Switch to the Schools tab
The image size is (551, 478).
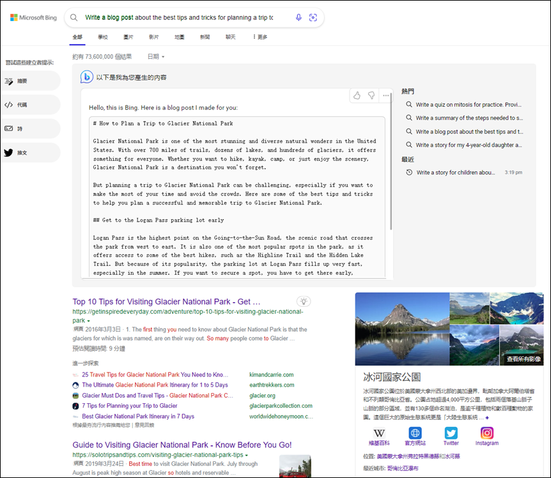coord(103,37)
